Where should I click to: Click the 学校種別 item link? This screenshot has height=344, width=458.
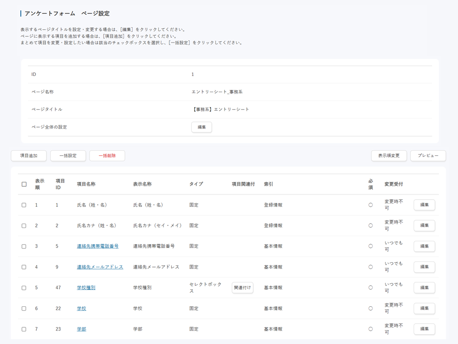[86, 288]
